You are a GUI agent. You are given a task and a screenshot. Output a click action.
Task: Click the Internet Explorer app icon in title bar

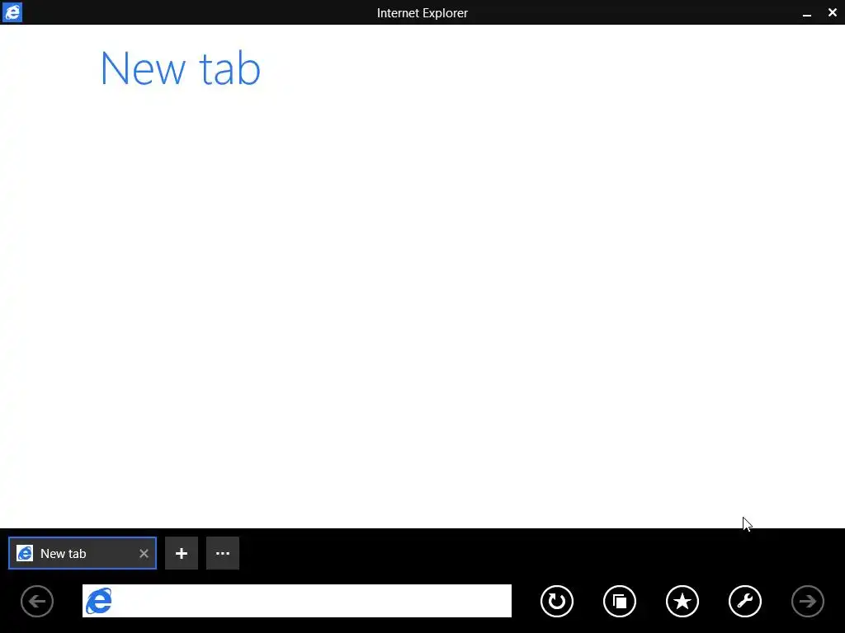pyautogui.click(x=12, y=12)
